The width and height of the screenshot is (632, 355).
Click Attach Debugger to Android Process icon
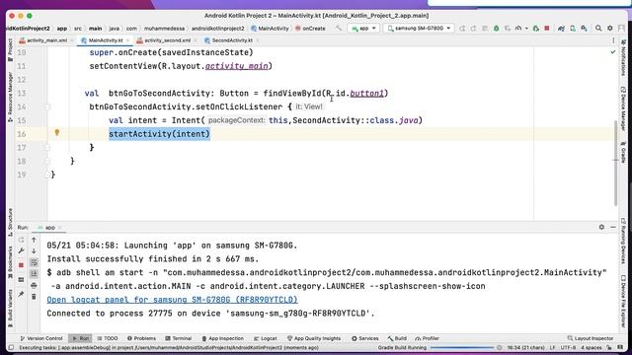pyautogui.click(x=535, y=29)
